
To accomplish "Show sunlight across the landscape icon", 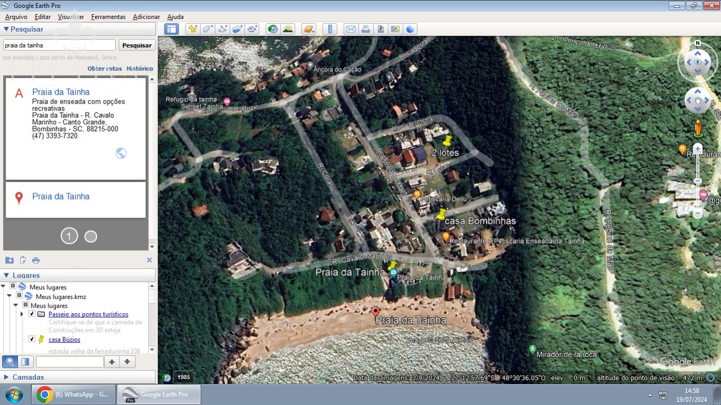I will click(x=287, y=29).
